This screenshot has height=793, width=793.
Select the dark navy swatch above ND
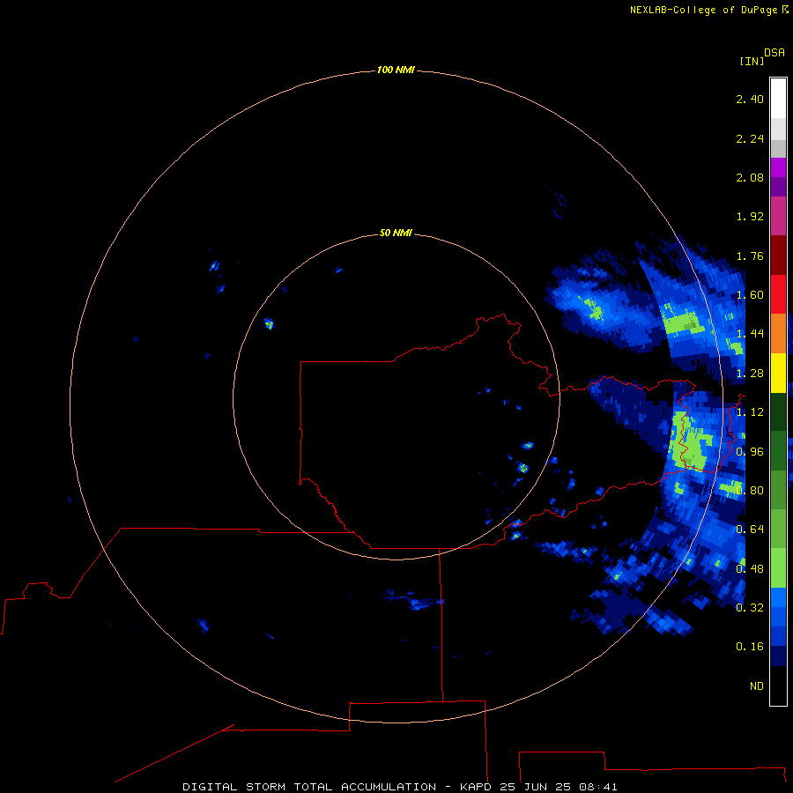click(778, 656)
